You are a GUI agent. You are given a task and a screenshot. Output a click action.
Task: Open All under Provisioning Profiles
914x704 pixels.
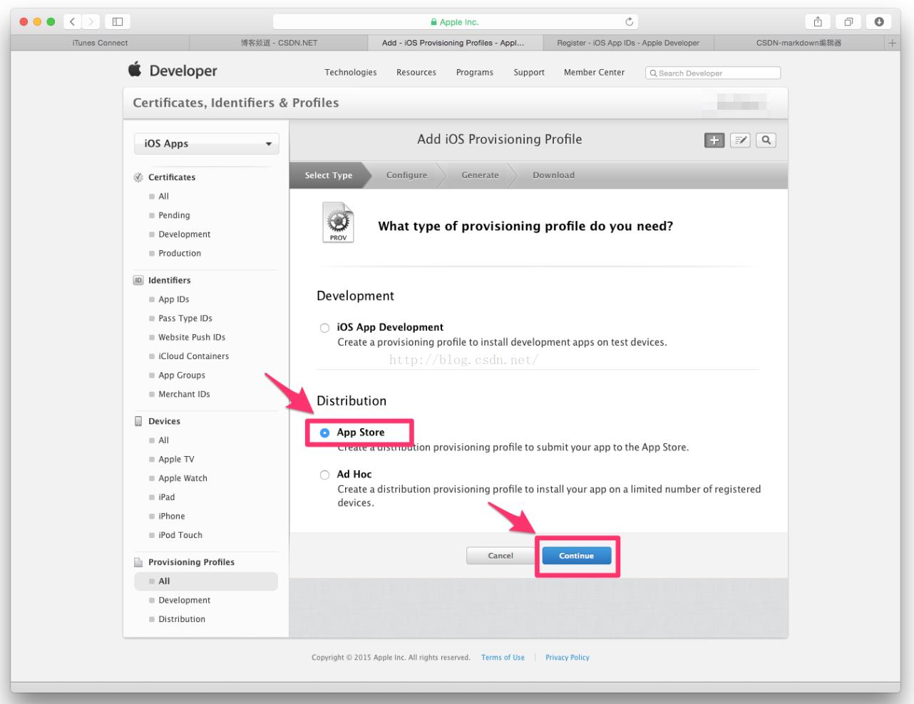[x=206, y=581]
